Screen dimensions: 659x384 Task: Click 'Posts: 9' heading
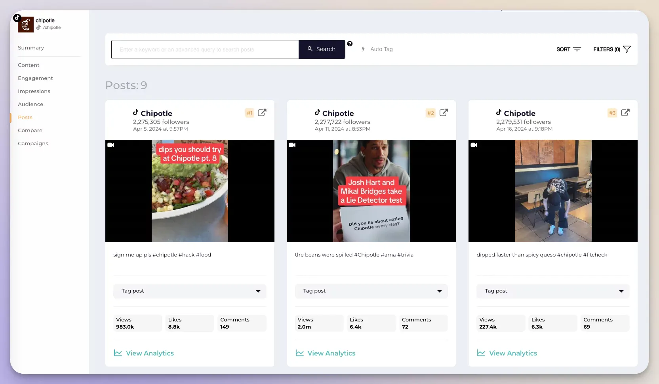[x=126, y=85]
